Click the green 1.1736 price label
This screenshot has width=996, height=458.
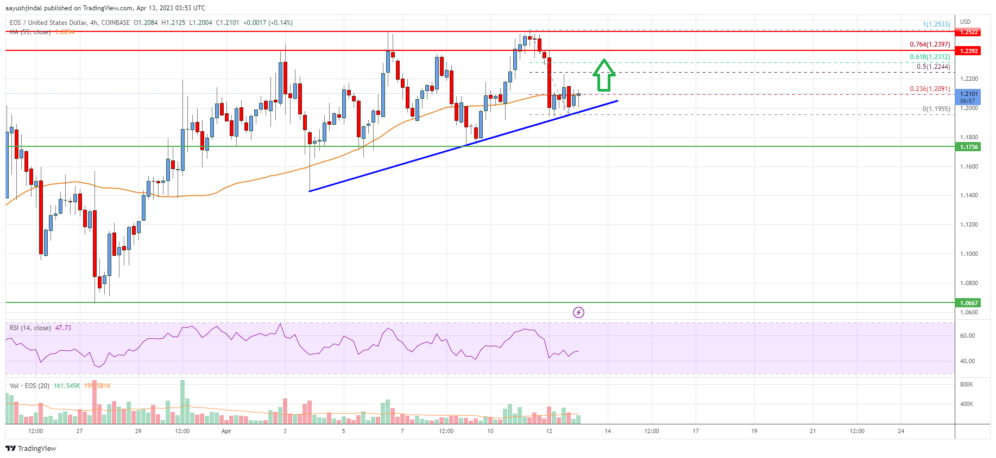[x=969, y=147]
